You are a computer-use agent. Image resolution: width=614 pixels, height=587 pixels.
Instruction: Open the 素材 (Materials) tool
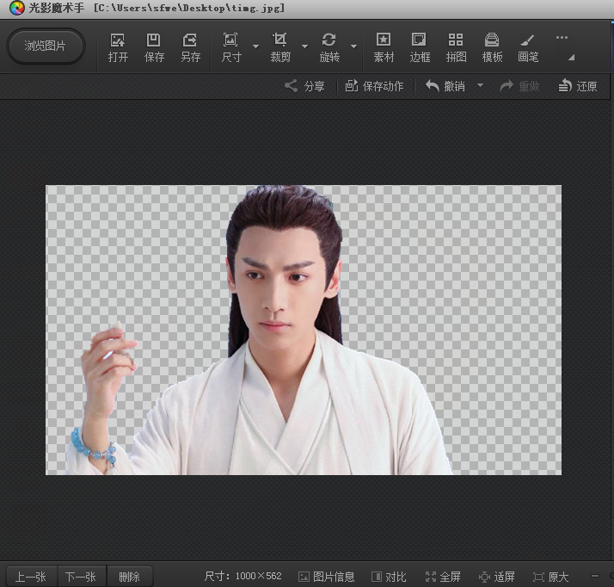coord(384,46)
